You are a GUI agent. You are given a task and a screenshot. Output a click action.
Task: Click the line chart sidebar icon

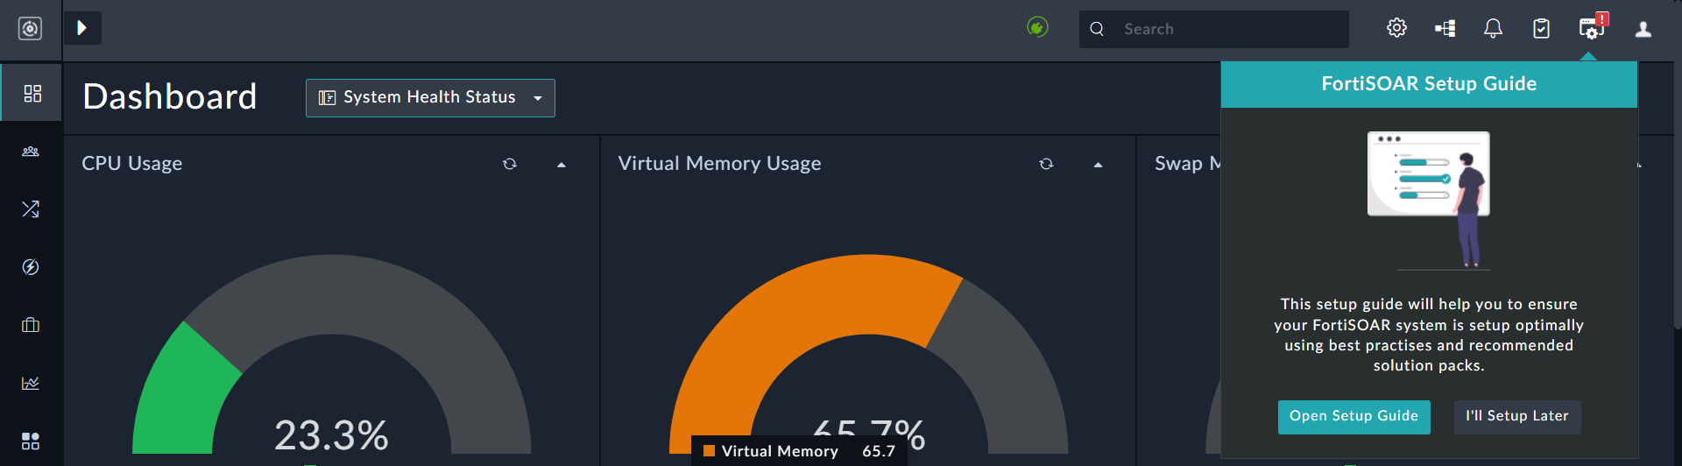pos(31,383)
